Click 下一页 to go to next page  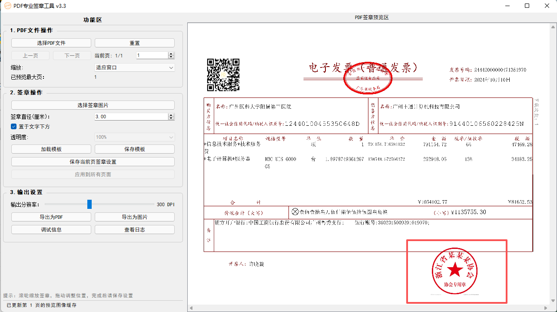coord(72,55)
